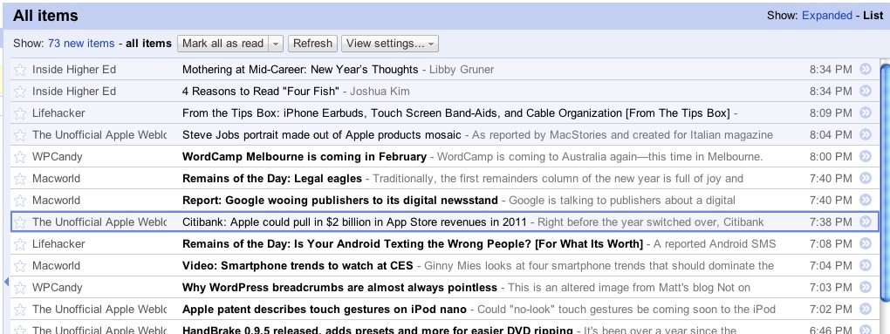
Task: Select the List view option
Action: pos(873,16)
